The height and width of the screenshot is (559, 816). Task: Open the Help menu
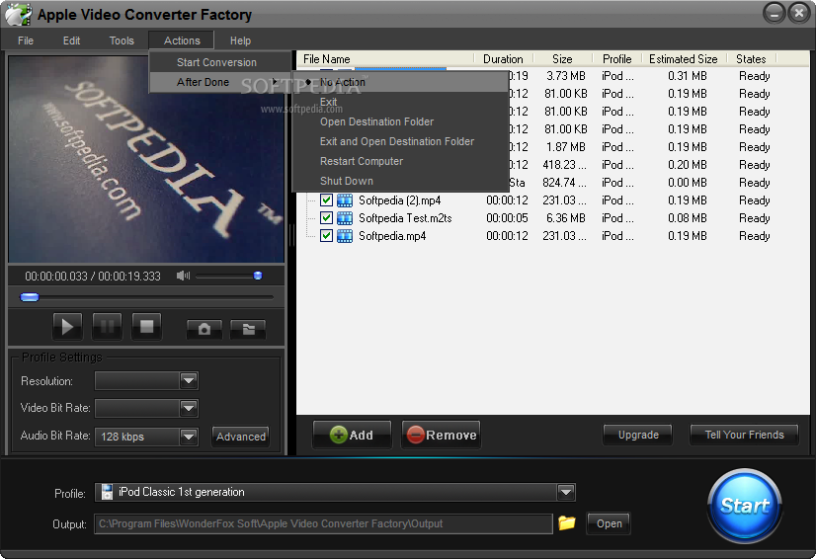tap(240, 40)
